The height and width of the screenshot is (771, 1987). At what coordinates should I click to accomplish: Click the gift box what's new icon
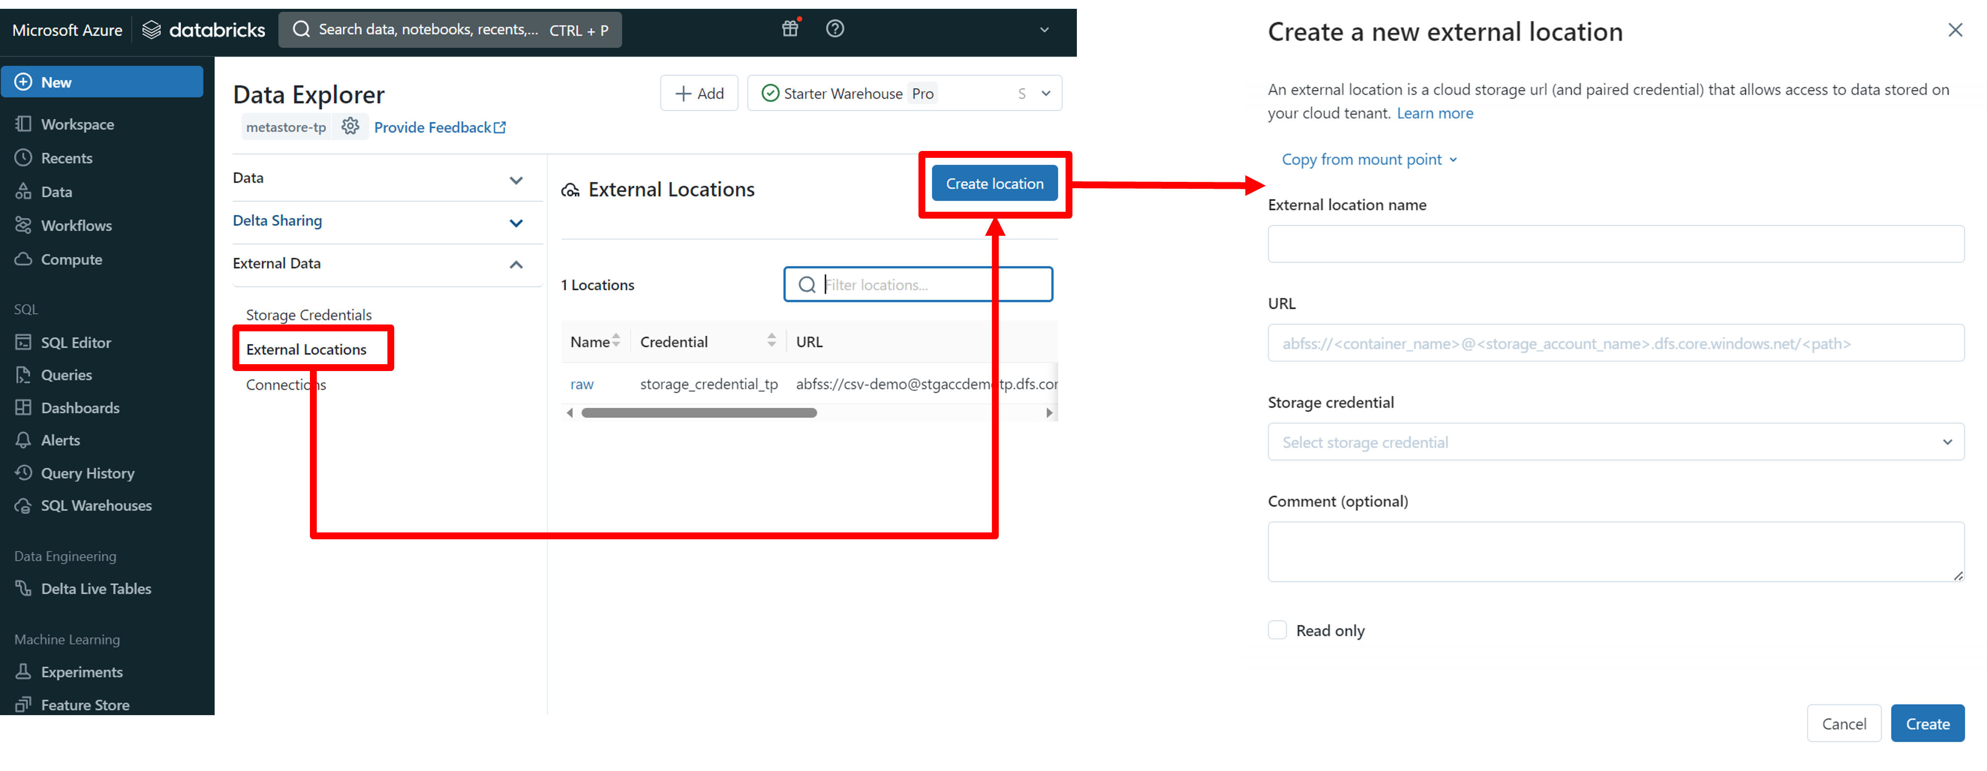[x=790, y=29]
